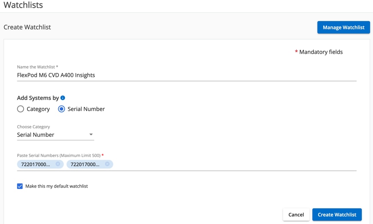Click the Mandatory fields note
Screen dimensions: 373x224
(321, 52)
